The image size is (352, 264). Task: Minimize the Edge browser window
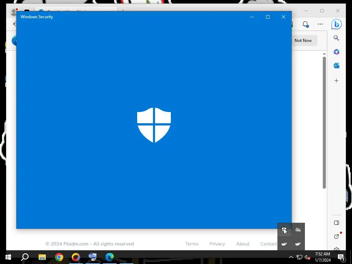point(306,11)
